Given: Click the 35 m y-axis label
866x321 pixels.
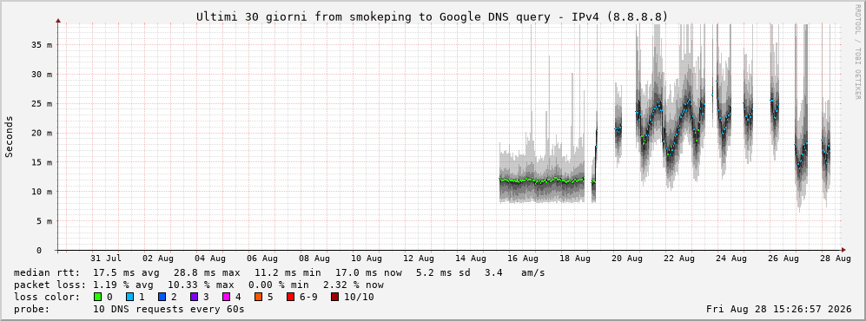Looking at the screenshot, I should click(x=42, y=44).
